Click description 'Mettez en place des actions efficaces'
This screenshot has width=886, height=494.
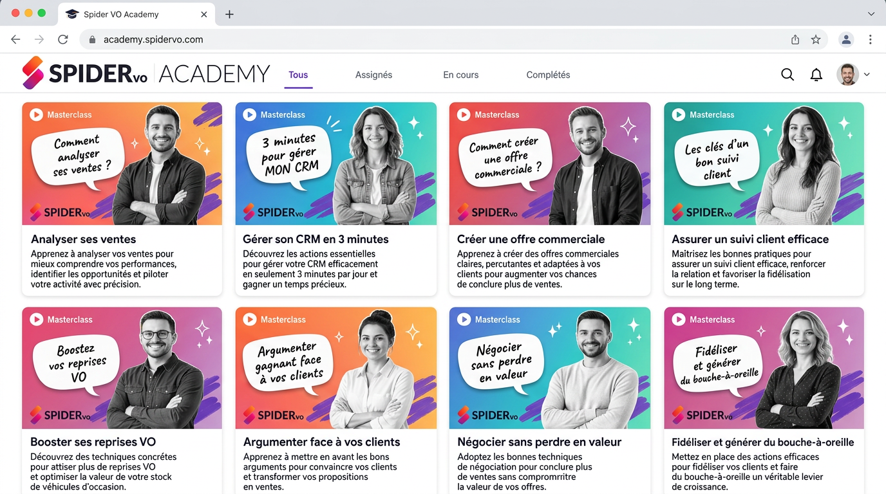tap(746, 457)
